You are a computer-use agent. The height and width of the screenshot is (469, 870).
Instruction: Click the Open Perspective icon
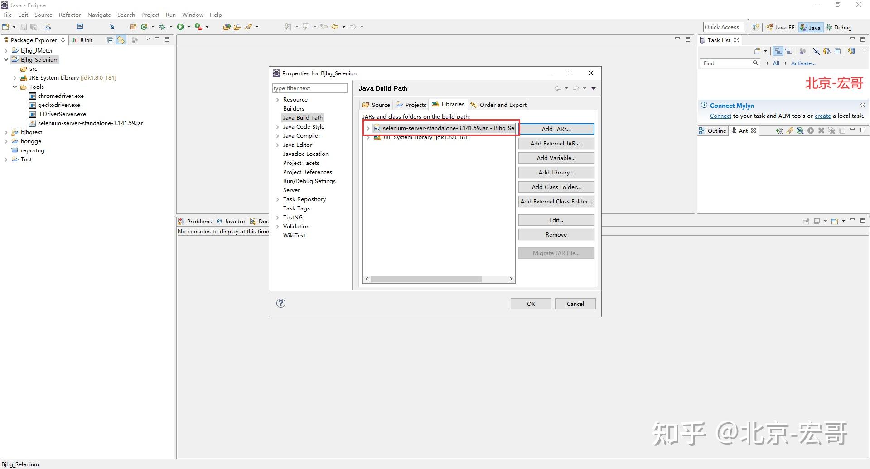(x=755, y=27)
